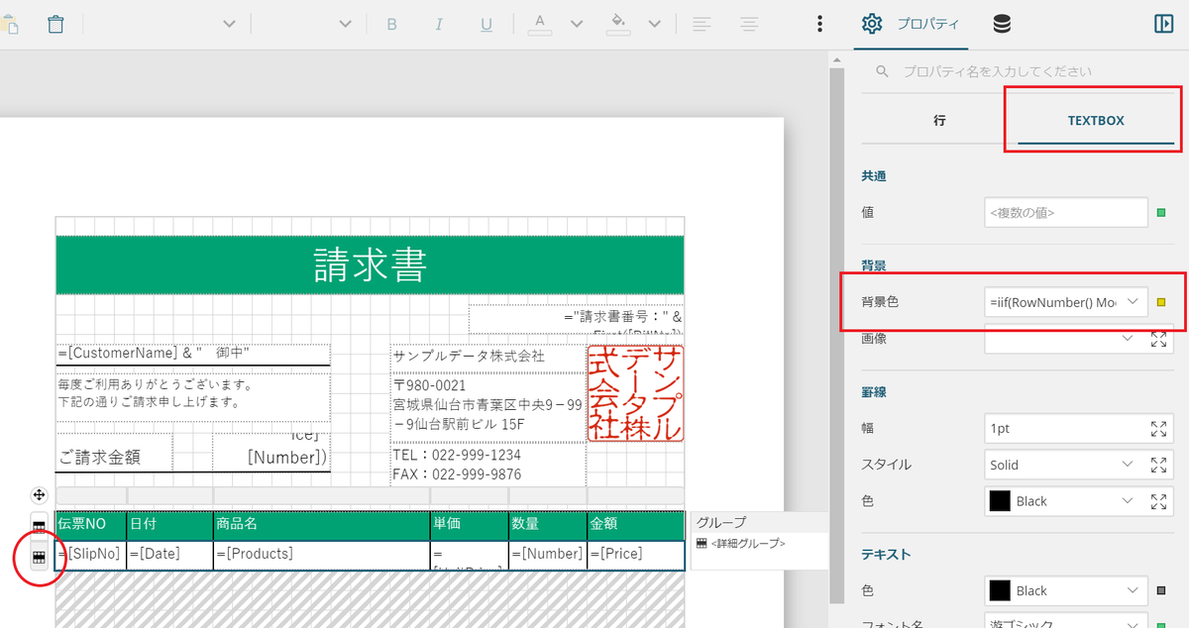Expand the 画像 dropdown
Image resolution: width=1189 pixels, height=628 pixels.
pyautogui.click(x=1128, y=339)
